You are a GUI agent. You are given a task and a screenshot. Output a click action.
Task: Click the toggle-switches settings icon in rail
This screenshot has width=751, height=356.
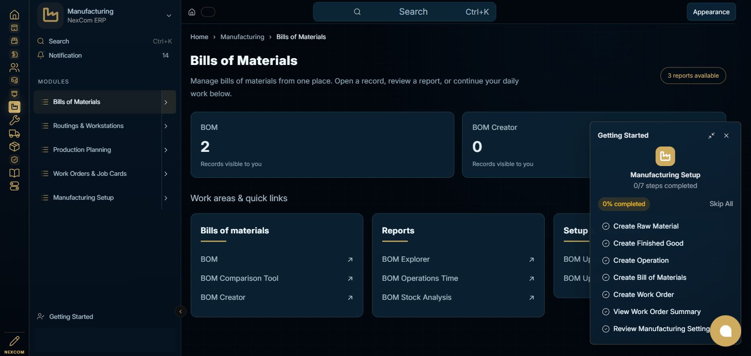click(x=15, y=186)
